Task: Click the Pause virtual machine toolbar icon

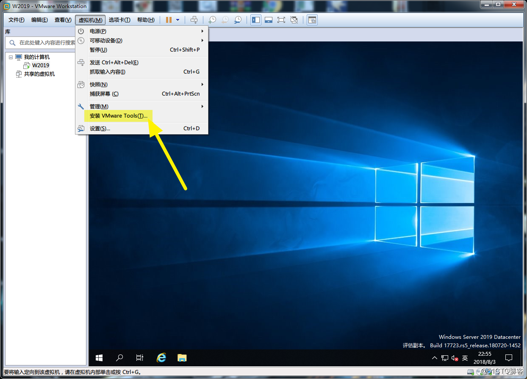Action: (x=169, y=20)
